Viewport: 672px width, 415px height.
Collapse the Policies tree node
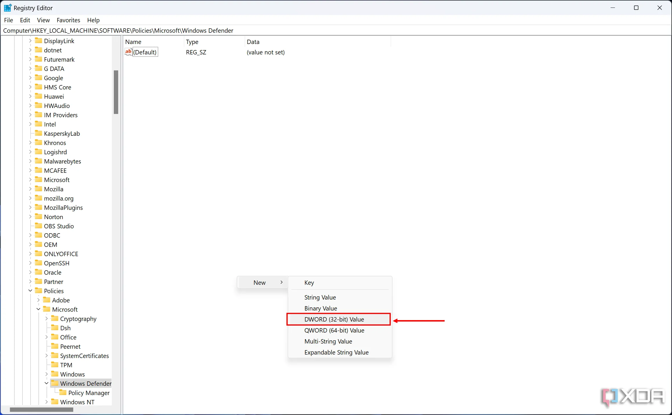tap(30, 291)
